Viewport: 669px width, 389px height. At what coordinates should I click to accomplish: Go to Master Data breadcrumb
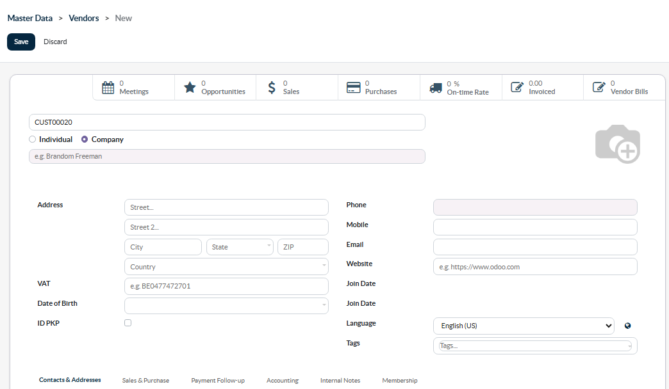click(30, 18)
